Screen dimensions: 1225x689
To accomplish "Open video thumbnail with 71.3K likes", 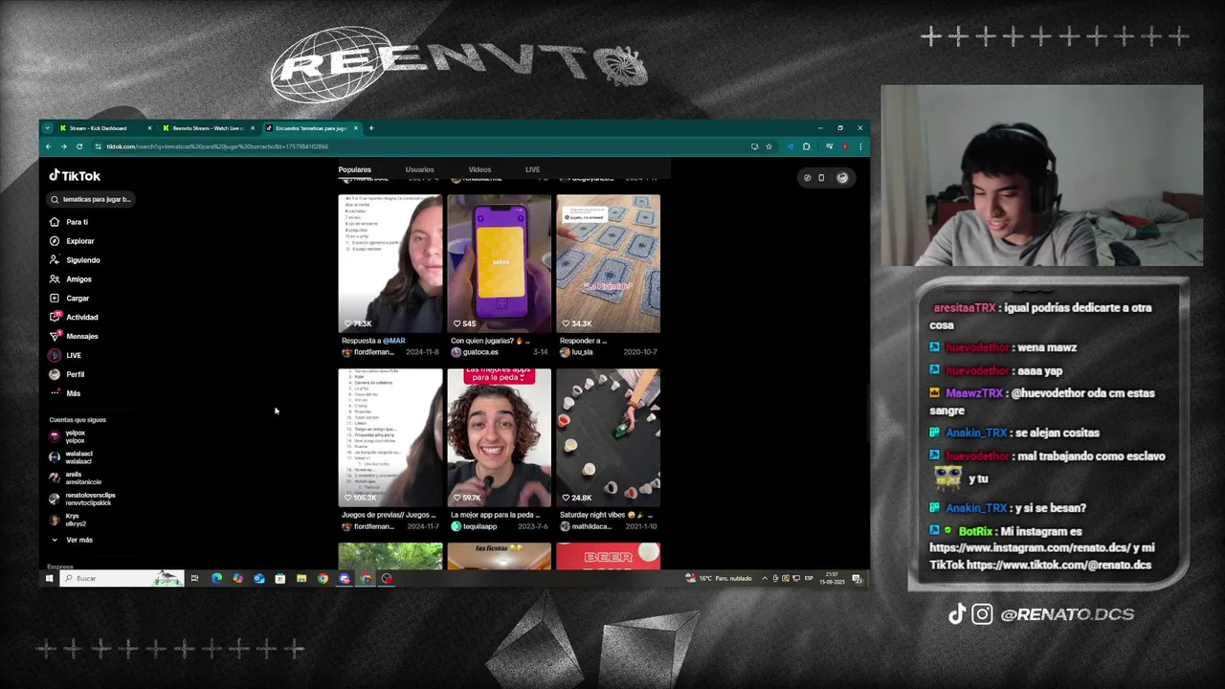I will click(390, 263).
